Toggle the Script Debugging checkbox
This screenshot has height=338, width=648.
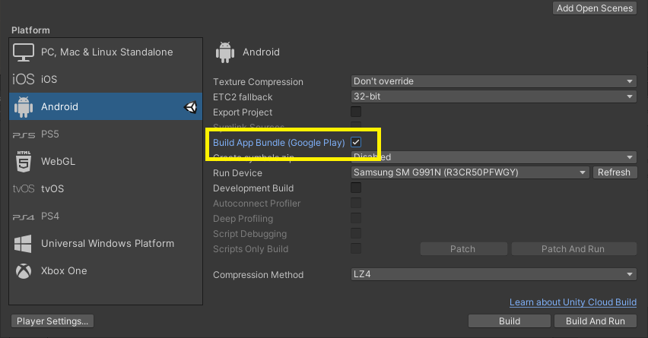(x=356, y=234)
